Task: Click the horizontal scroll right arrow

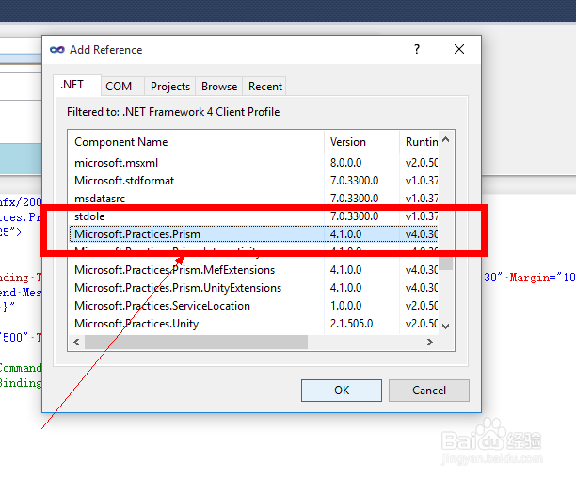Action: 429,342
